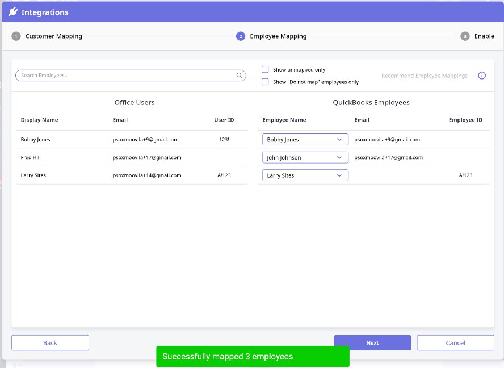The image size is (504, 368).
Task: Click the step 2 circle icon
Action: (241, 36)
